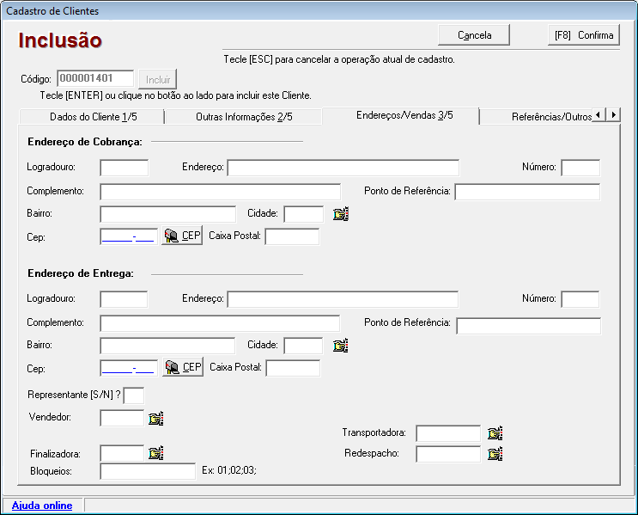Switch to Dados do Cliente 1/5 tab
The height and width of the screenshot is (515, 638).
coord(91,117)
